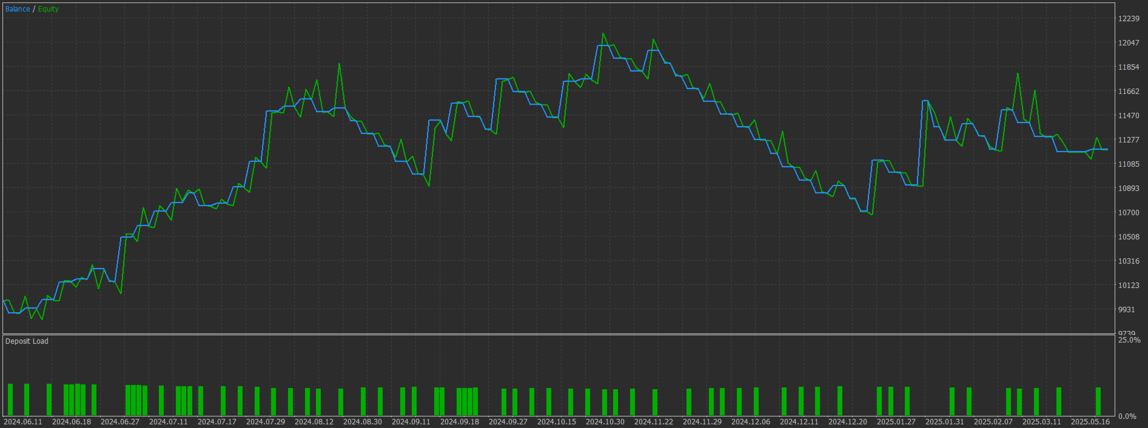Click the 10316 price axis value
1148x428 pixels.
pyautogui.click(x=1129, y=261)
